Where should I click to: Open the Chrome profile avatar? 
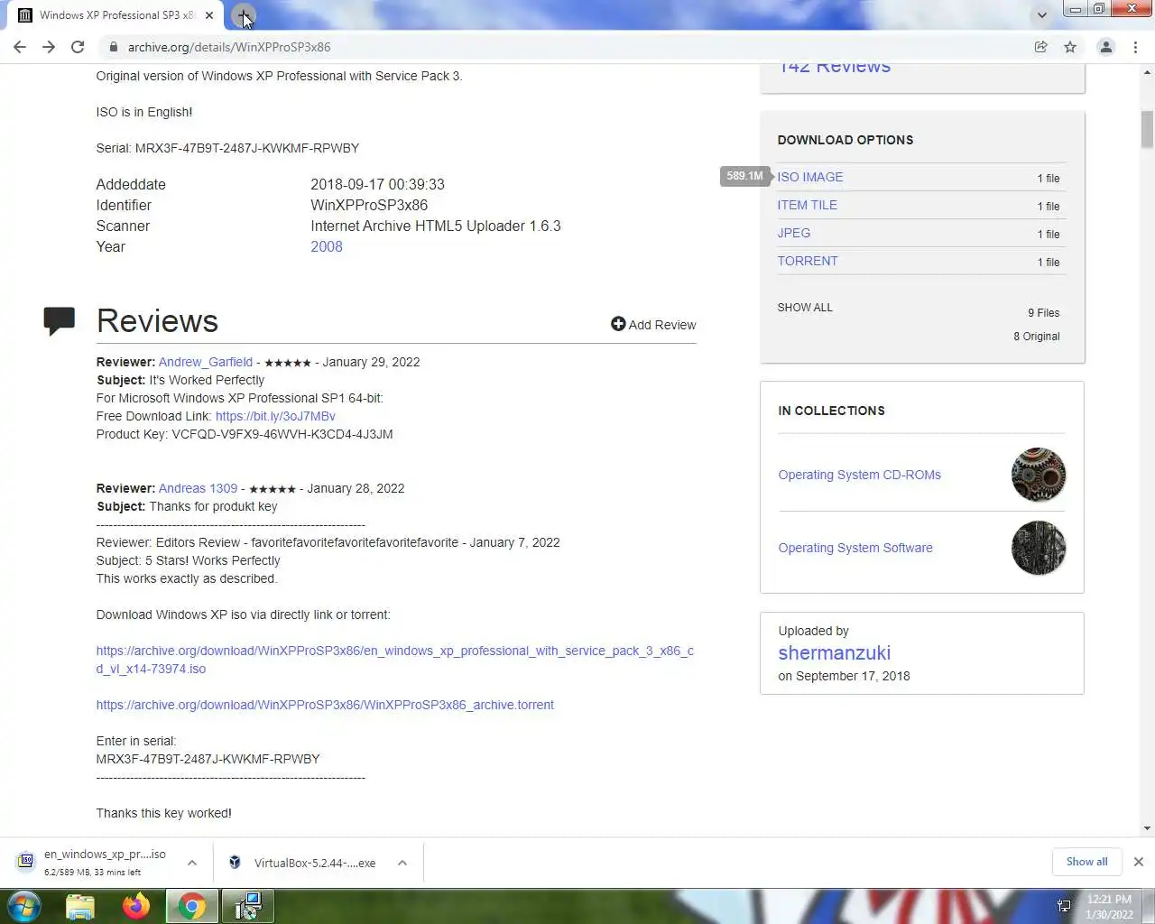(1105, 47)
